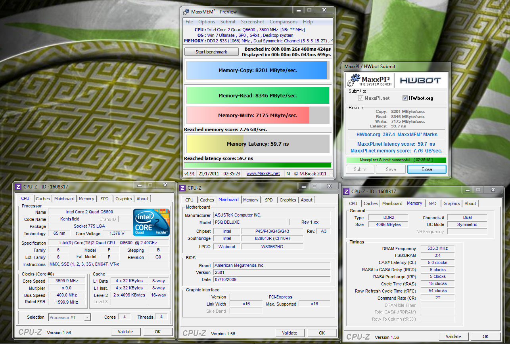
Task: Click Validate in Memory window
Action: pos(453,336)
